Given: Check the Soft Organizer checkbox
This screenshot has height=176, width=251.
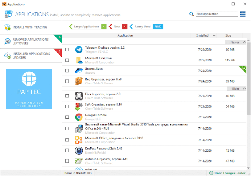Looking at the screenshot, I should 67,106.
